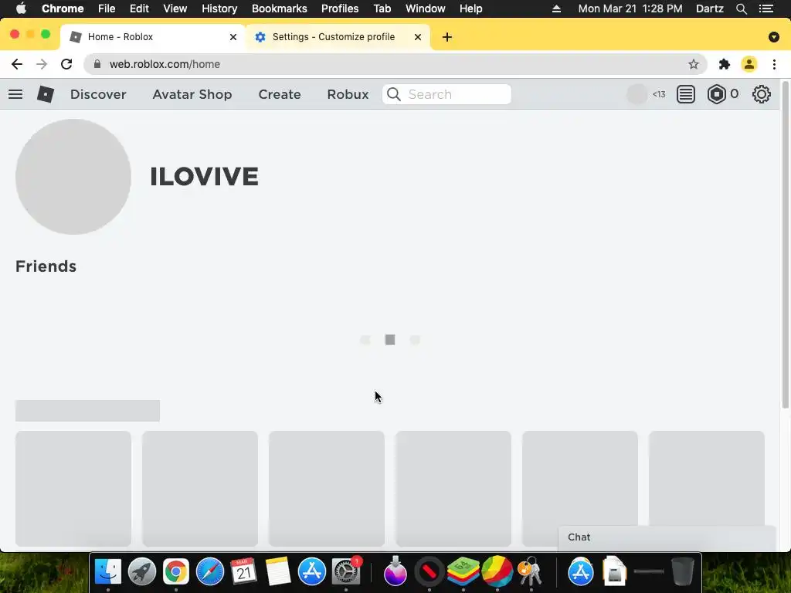The width and height of the screenshot is (791, 593).
Task: Open the tab search dropdown arrow
Action: [x=774, y=37]
